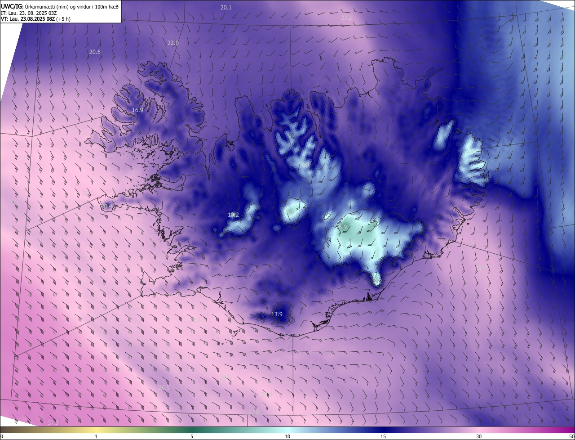Click the 37.3 value label on the map
The image size is (575, 440).
coord(53,422)
